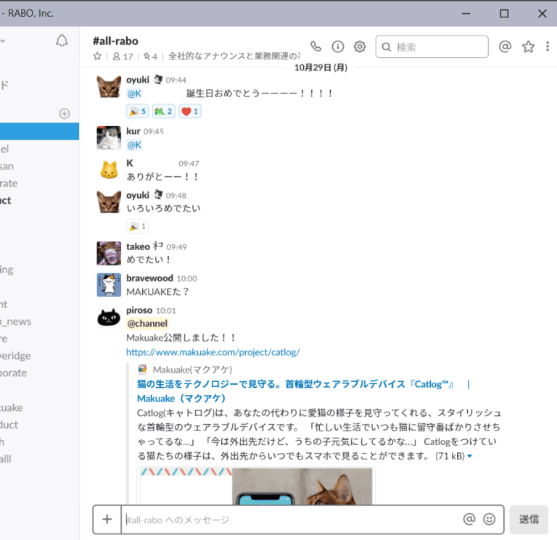Expand the workspace menu chevron in the sidebar
Image resolution: width=557 pixels, height=540 pixels.
(3, 41)
